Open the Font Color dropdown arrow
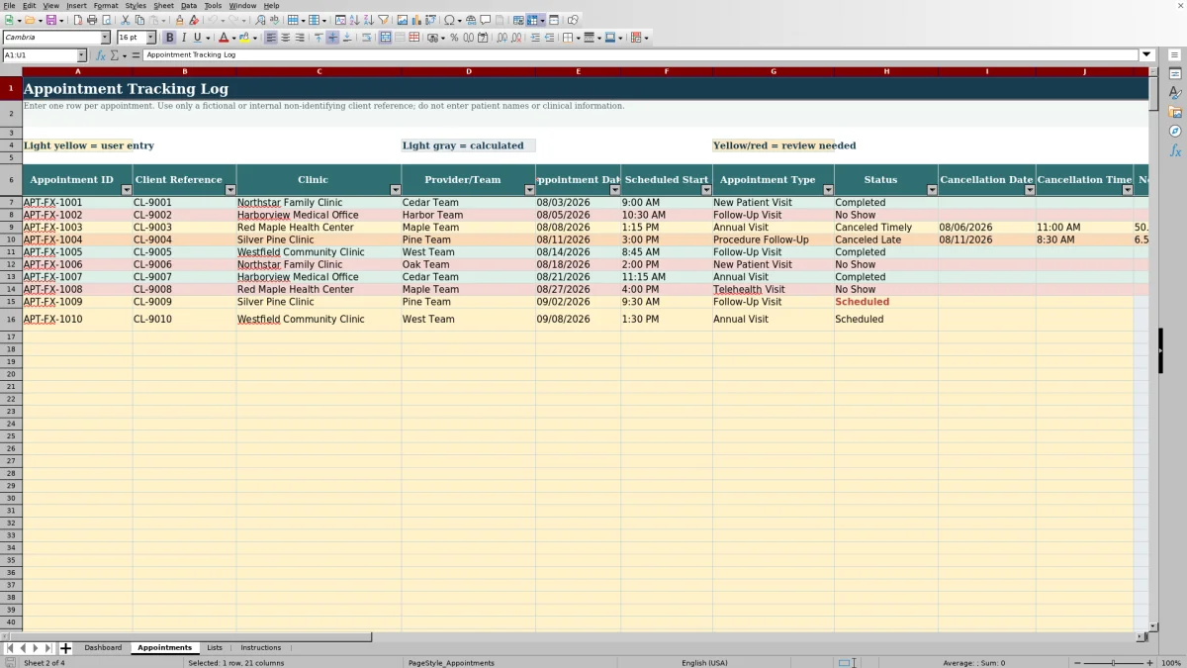 (234, 38)
